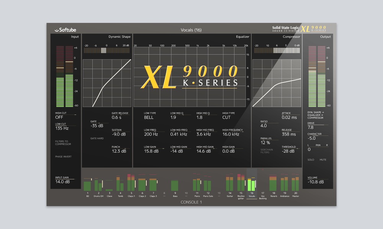Select channel 1 BD meter
This screenshot has height=229, width=383.
(x=87, y=185)
